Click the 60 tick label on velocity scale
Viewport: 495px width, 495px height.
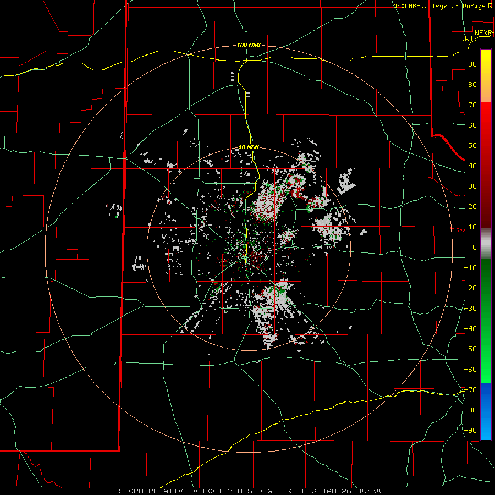(x=472, y=125)
